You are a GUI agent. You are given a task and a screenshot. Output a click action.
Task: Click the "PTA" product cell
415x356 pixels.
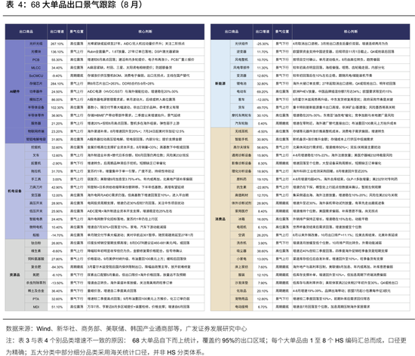[x=36, y=299]
